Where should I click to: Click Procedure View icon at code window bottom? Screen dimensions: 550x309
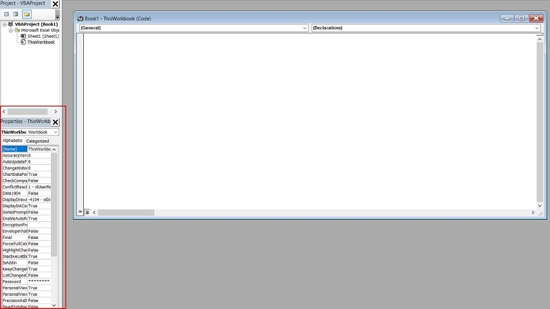point(80,212)
